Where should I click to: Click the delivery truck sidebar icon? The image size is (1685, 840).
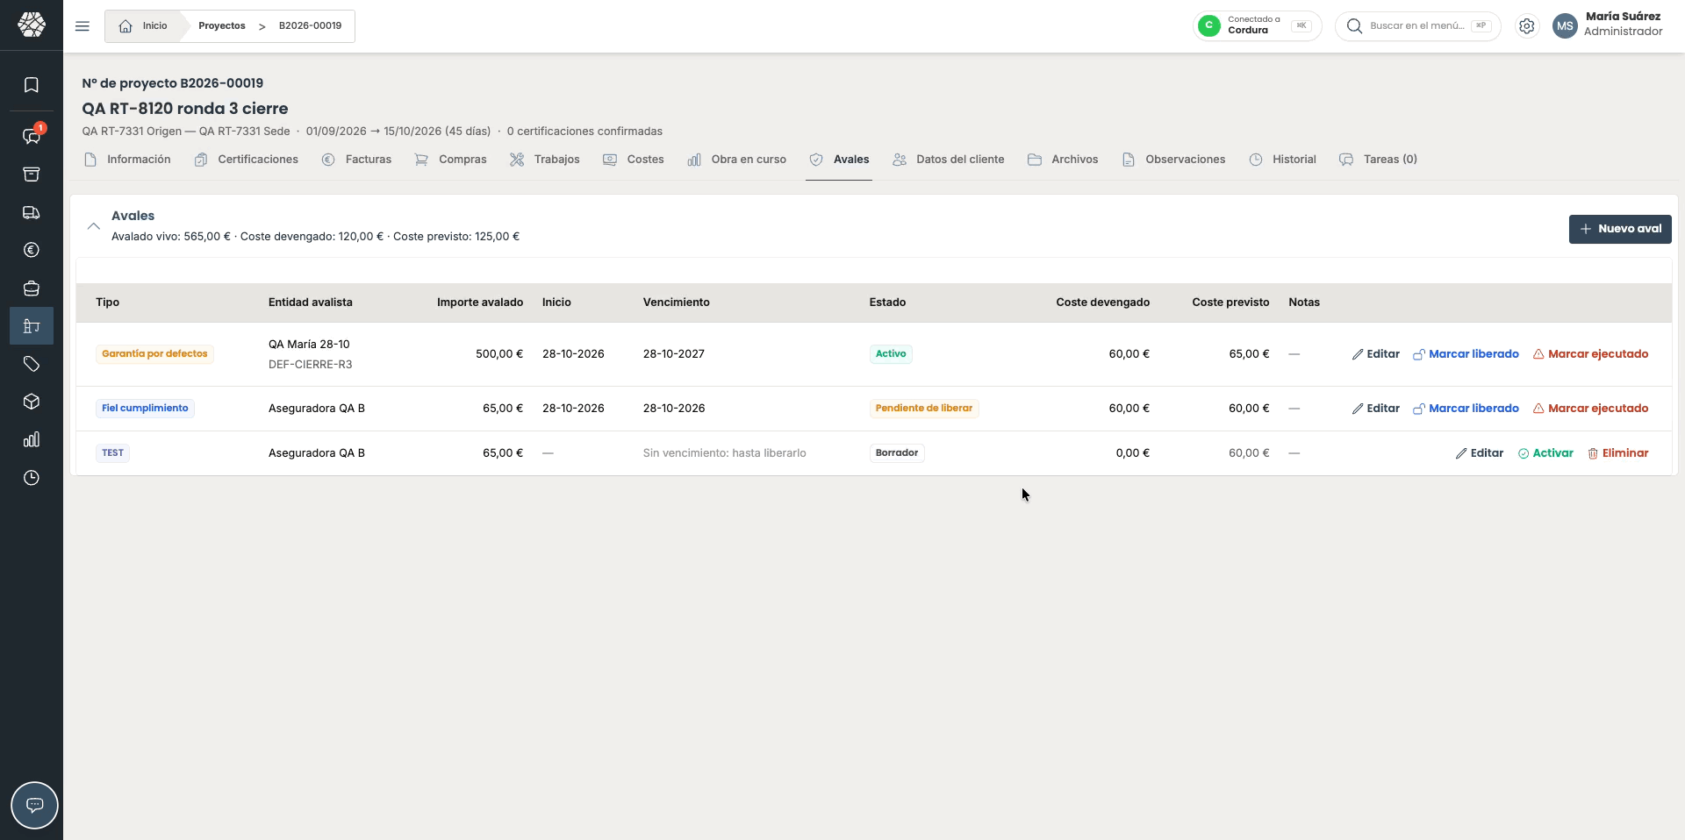32,212
